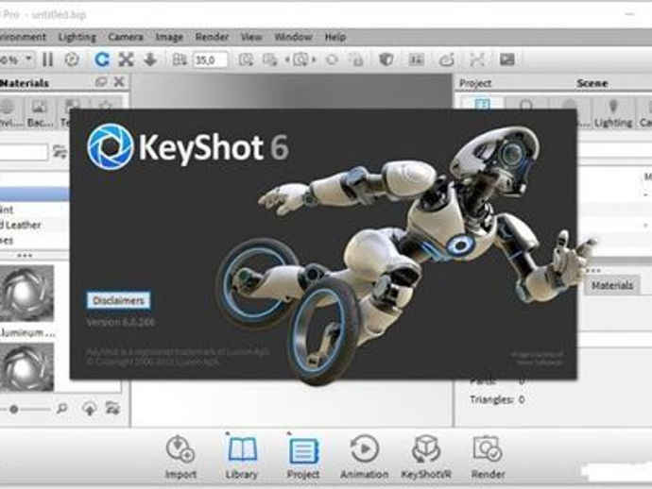Click the center camera icon between arrows
This screenshot has height=489, width=652.
click(300, 59)
